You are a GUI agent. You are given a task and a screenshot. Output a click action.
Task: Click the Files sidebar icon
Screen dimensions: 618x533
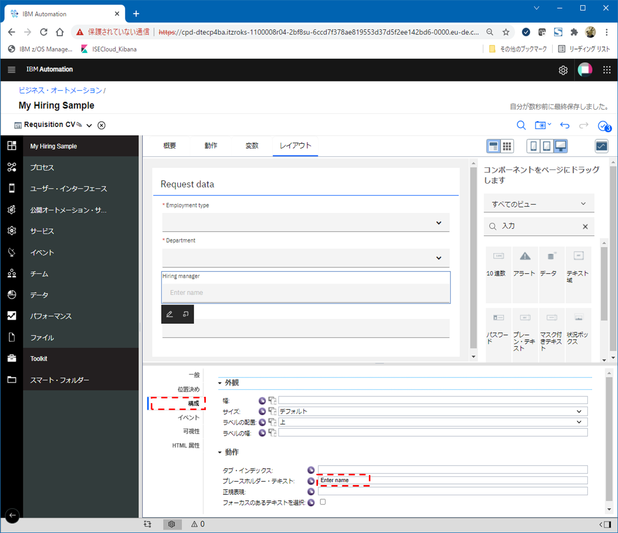tap(12, 337)
